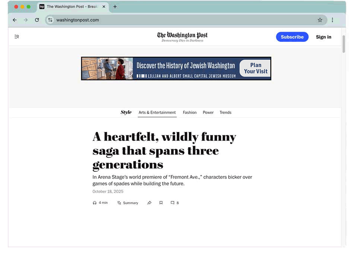Click the Subscribe button
The image size is (353, 254).
(292, 37)
